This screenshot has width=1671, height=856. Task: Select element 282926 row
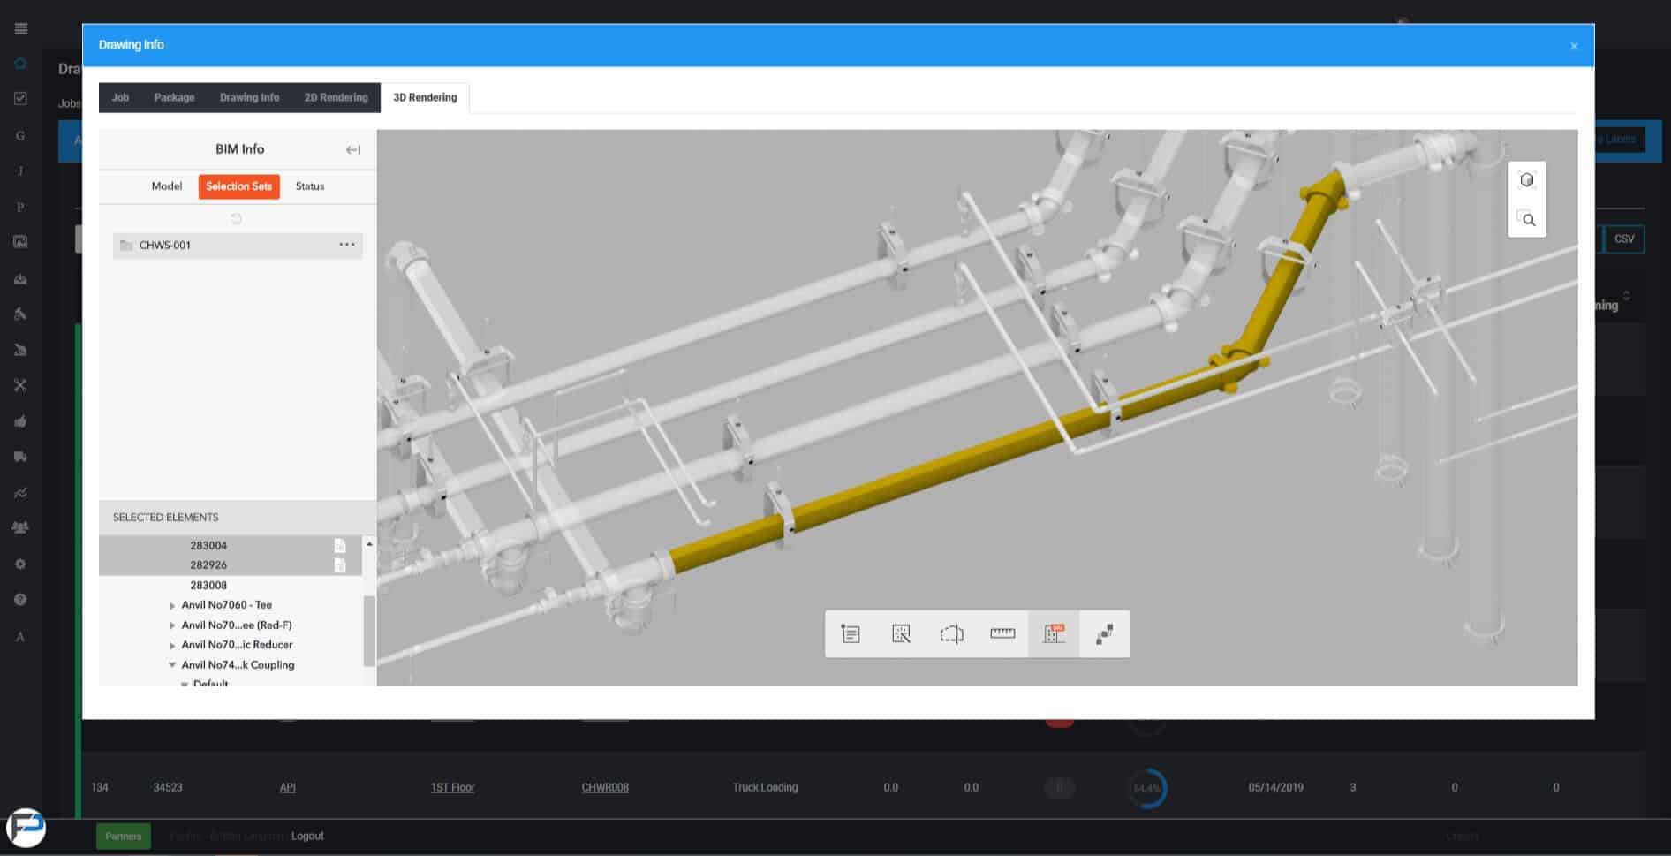231,565
